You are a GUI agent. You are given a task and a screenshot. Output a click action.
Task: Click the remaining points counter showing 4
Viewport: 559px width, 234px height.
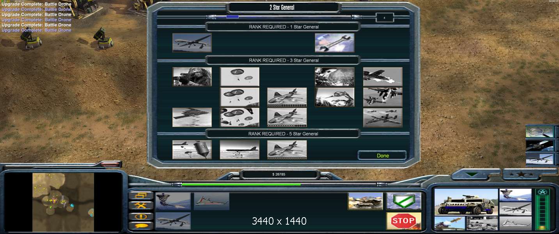pos(385,18)
